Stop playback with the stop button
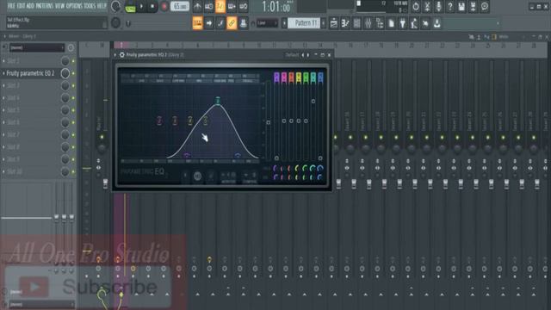This screenshot has width=551, height=310. pyautogui.click(x=152, y=6)
